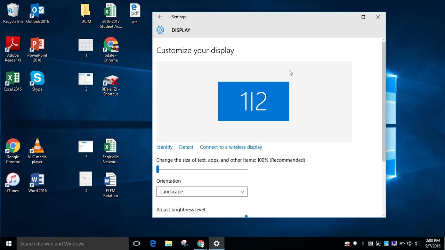The height and width of the screenshot is (250, 445).
Task: Select the desktop screenshot file named 4
Action: (x=86, y=183)
